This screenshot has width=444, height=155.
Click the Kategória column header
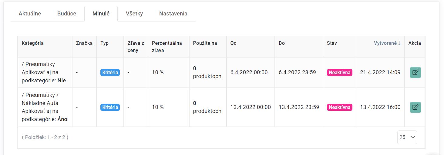[33, 43]
